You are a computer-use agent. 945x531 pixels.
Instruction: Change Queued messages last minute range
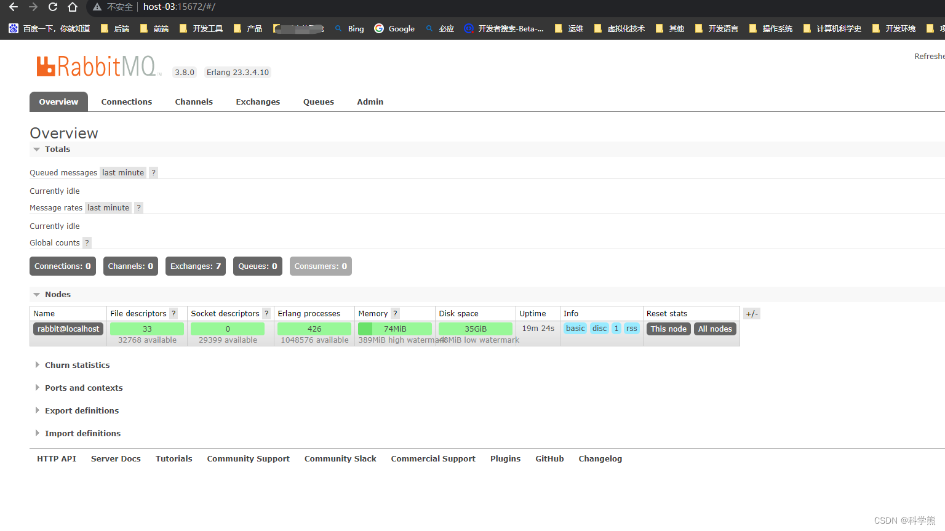(123, 172)
